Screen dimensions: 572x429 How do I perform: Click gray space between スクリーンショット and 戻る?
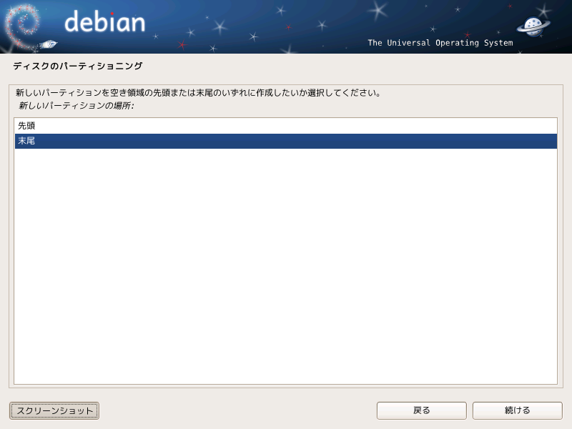pyautogui.click(x=237, y=410)
